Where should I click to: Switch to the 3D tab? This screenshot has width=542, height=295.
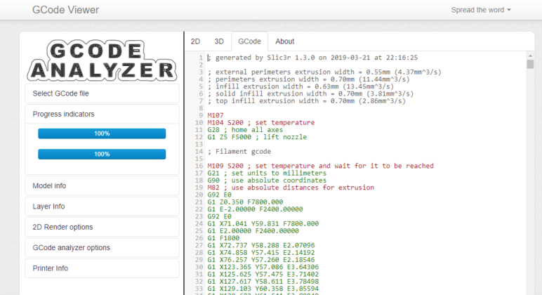click(x=219, y=41)
